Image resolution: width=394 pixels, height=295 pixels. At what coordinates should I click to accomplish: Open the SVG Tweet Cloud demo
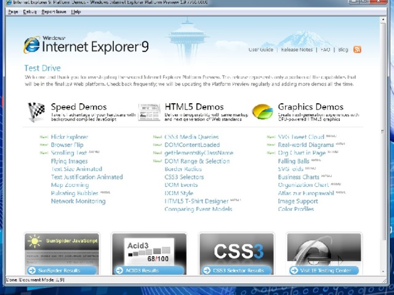coord(301,137)
